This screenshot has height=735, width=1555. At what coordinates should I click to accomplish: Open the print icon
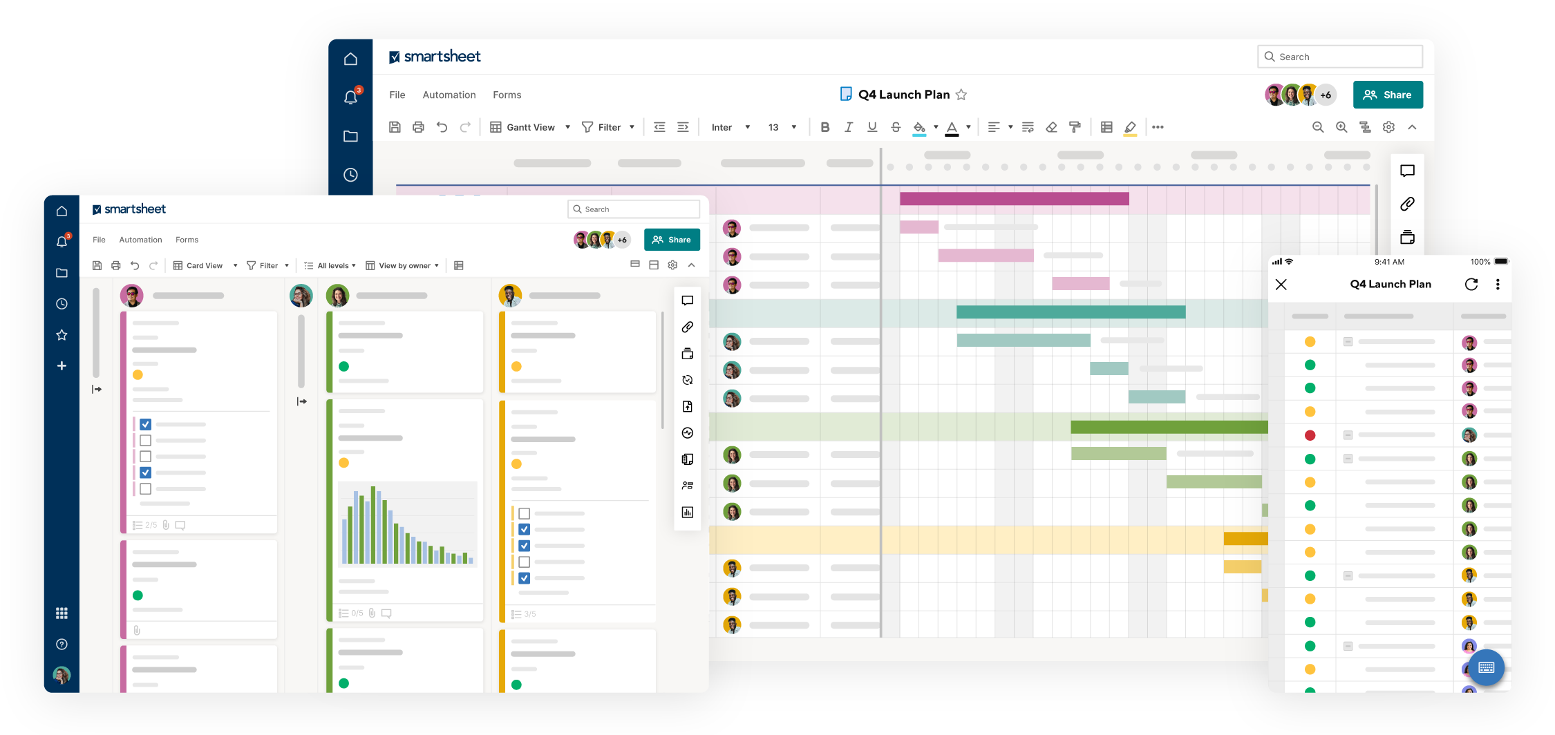418,127
